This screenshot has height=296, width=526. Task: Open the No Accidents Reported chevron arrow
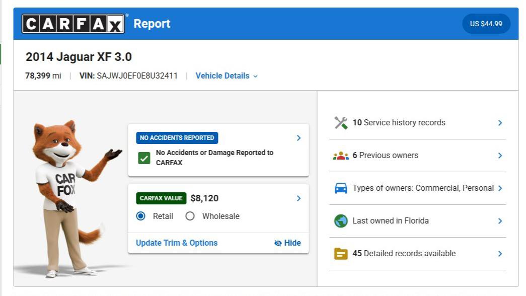[298, 138]
